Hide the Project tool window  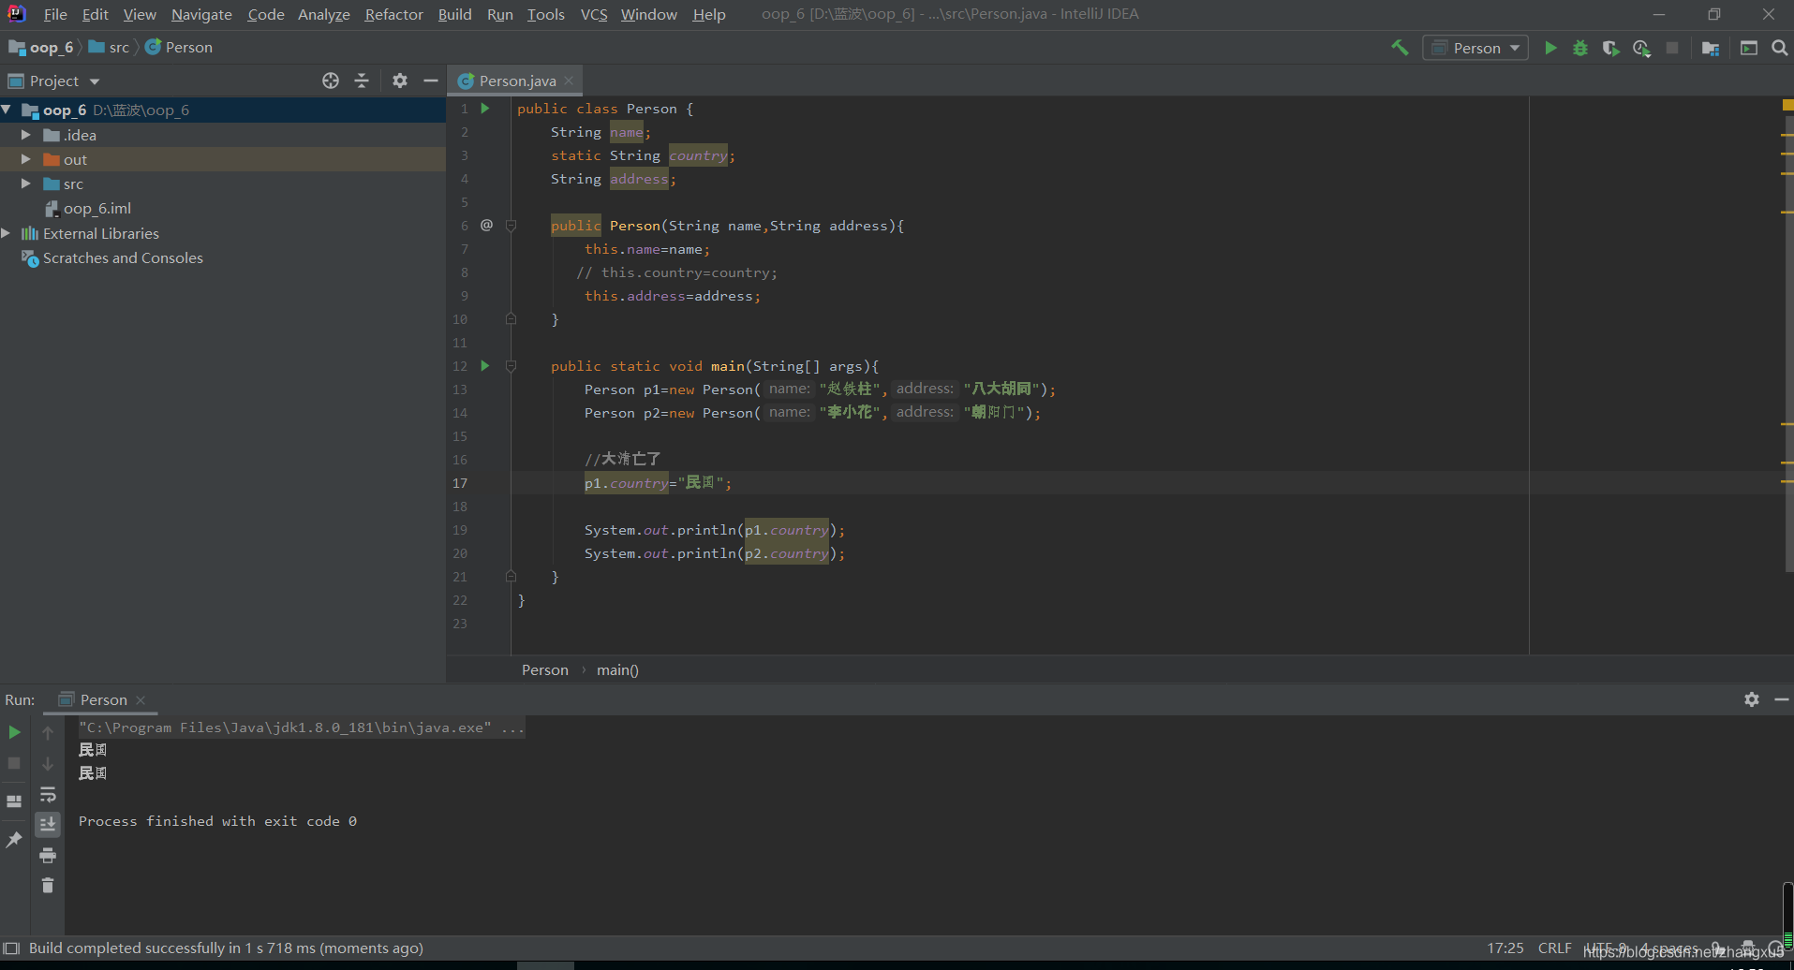431,81
